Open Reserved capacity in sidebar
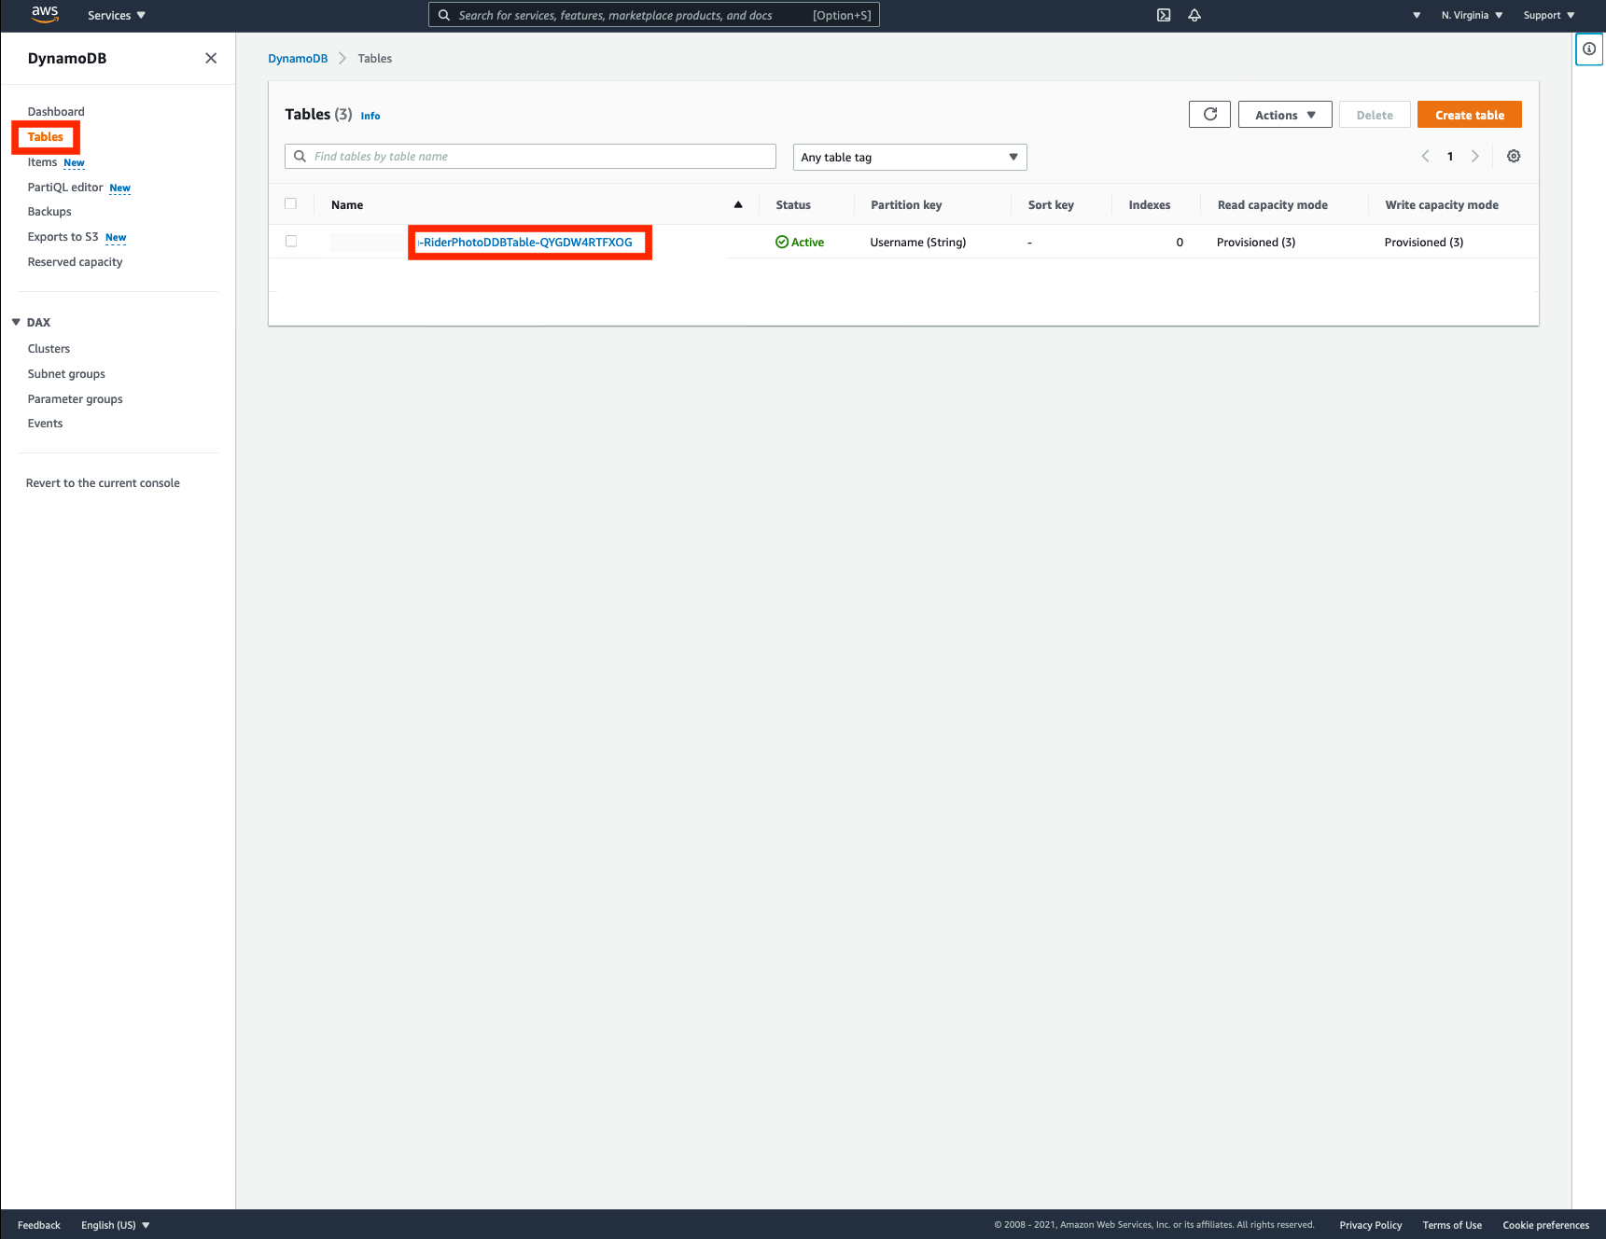 coord(75,262)
